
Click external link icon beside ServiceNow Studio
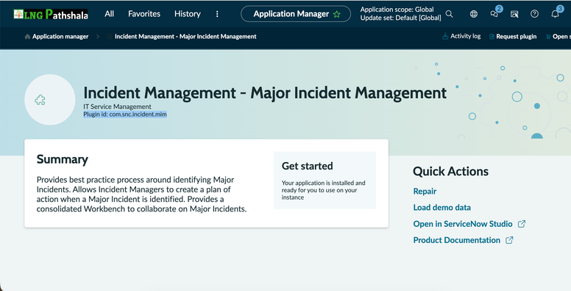pos(522,224)
